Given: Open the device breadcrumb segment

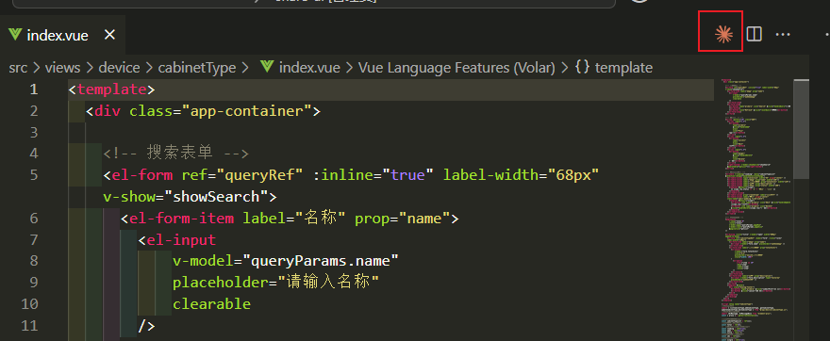Looking at the screenshot, I should 119,68.
